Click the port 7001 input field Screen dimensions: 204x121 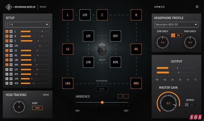[x=37, y=108]
